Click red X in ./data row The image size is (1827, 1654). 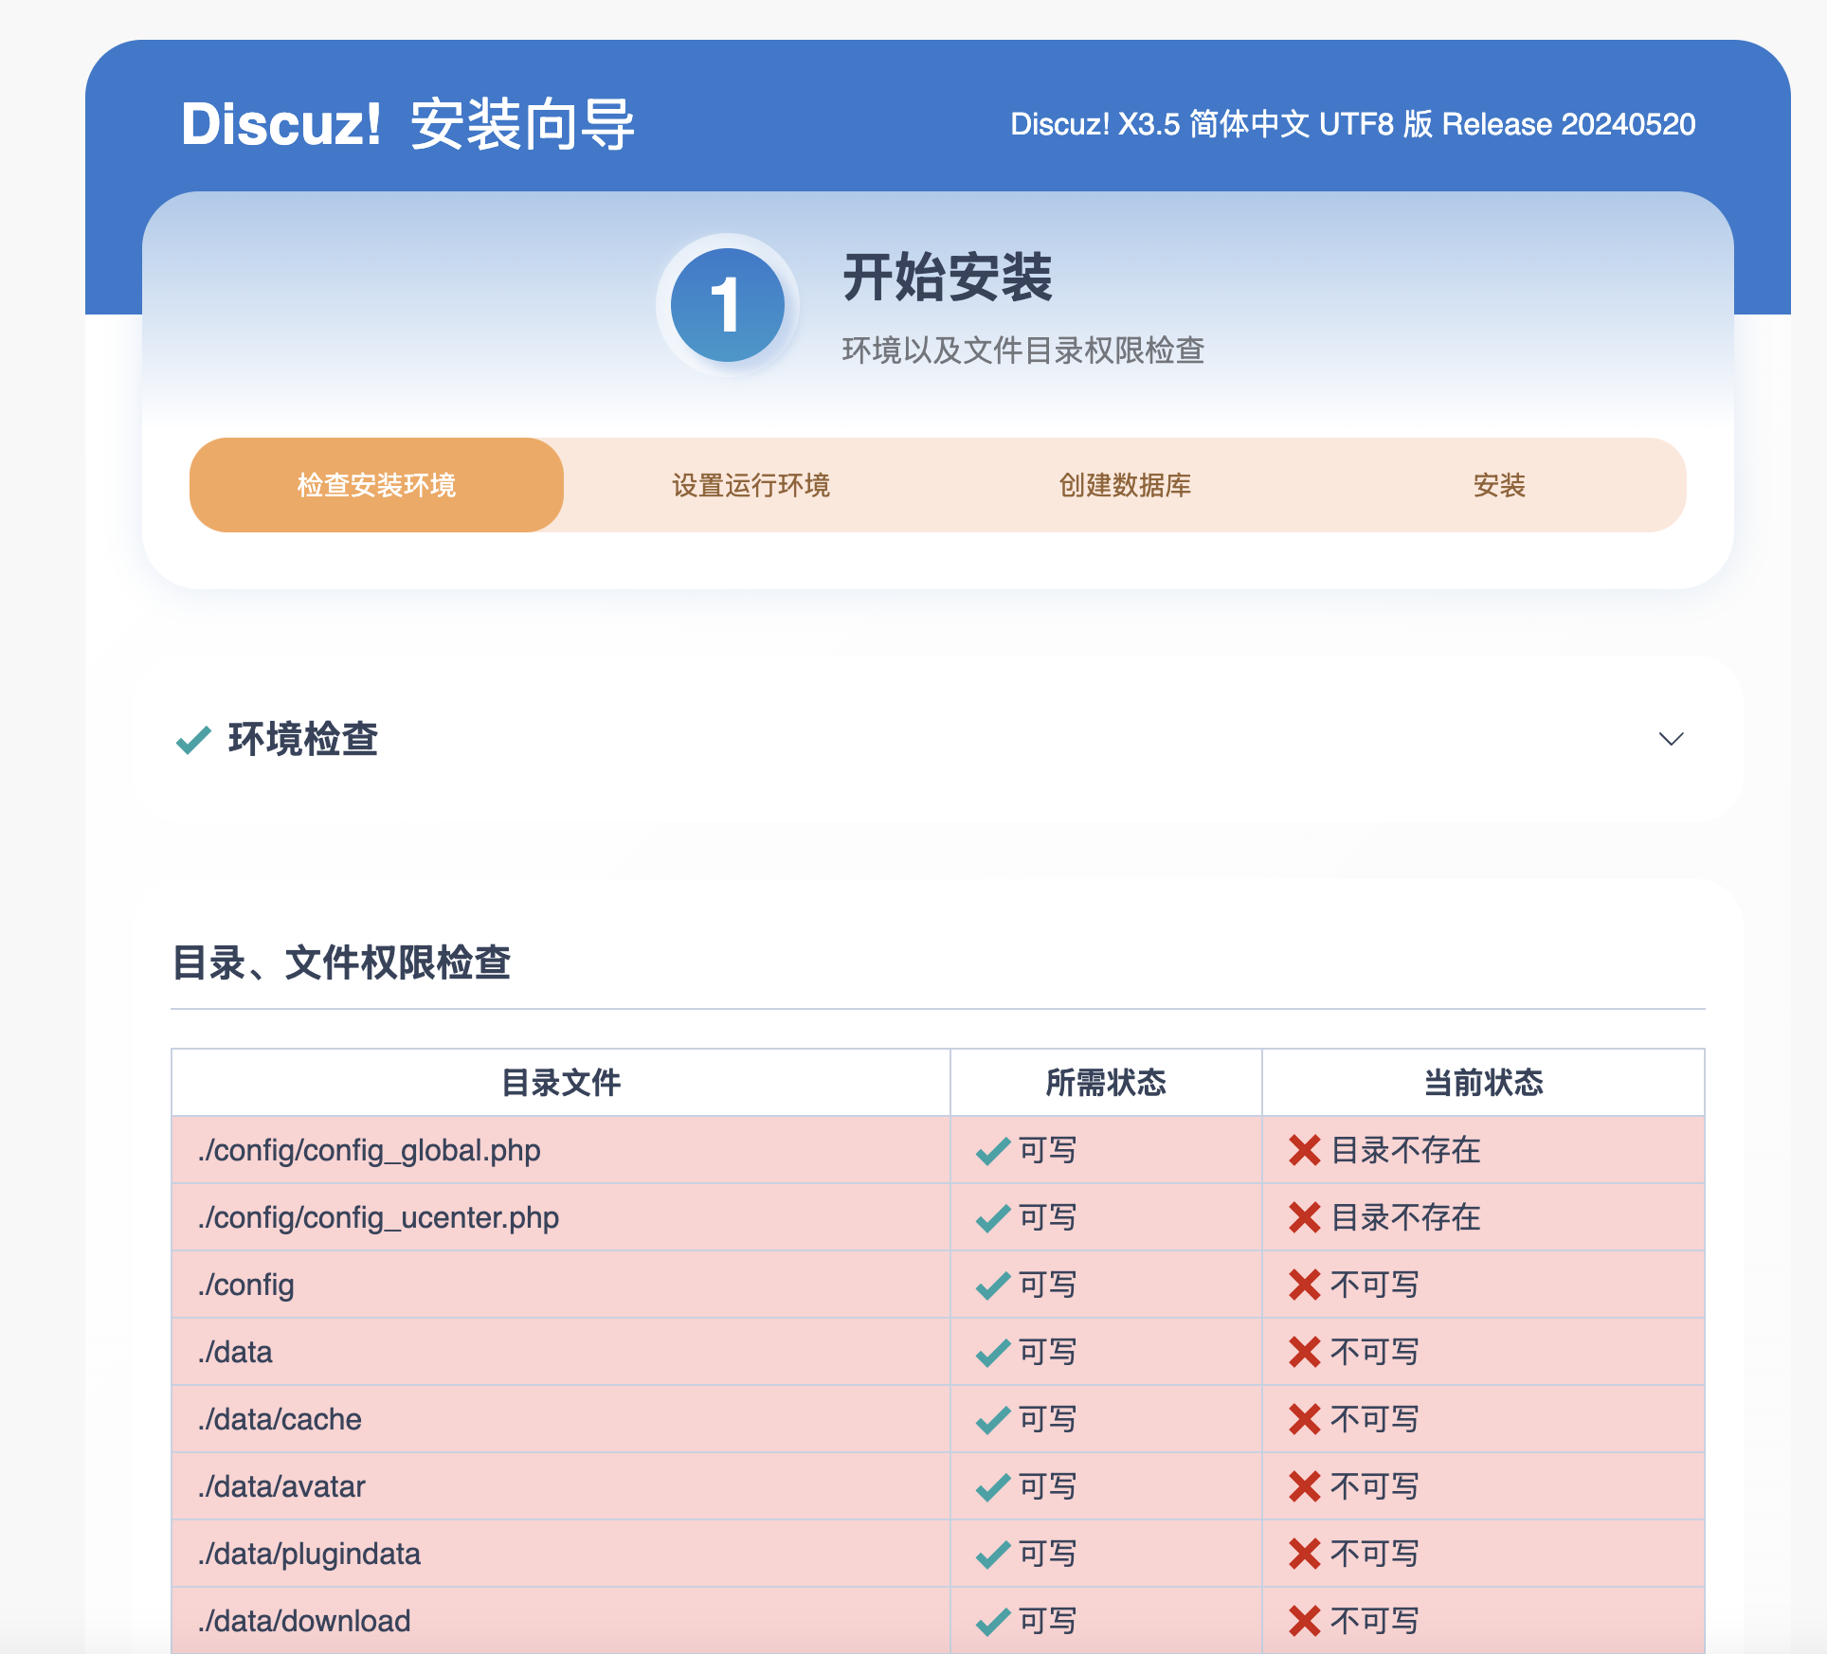click(1304, 1352)
